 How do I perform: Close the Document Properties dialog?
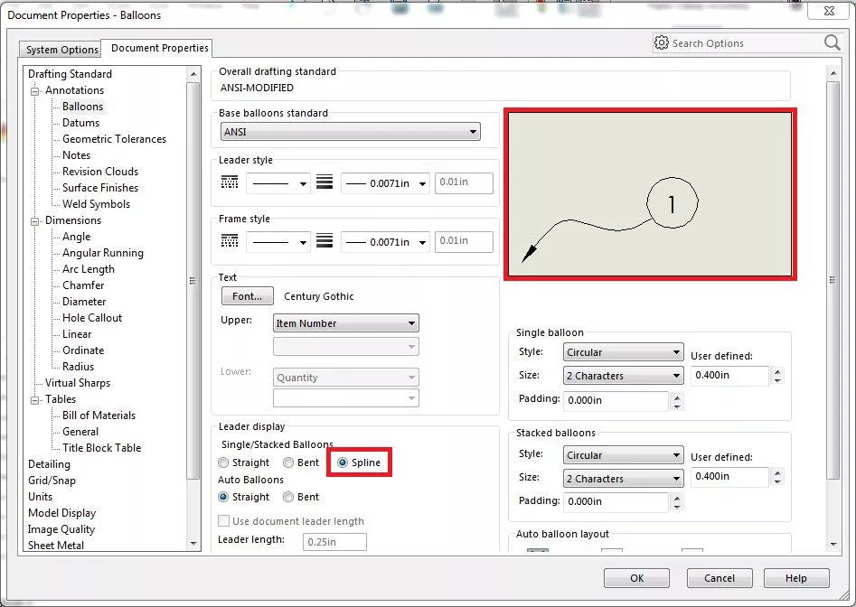pyautogui.click(x=828, y=11)
